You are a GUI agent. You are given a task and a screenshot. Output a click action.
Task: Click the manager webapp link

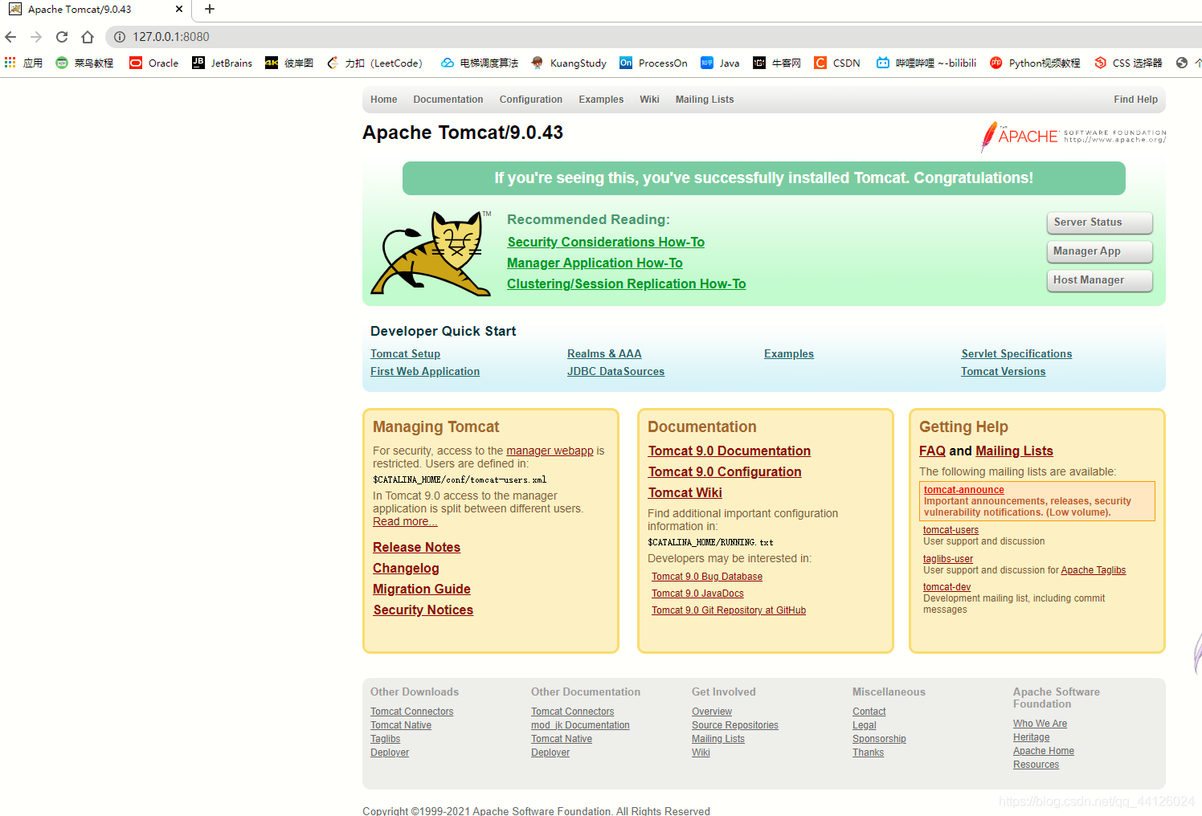[550, 451]
